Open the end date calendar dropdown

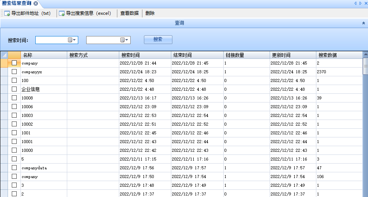tap(125, 40)
